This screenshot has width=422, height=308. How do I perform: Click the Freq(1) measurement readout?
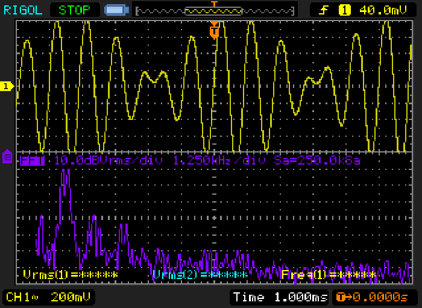(x=329, y=275)
